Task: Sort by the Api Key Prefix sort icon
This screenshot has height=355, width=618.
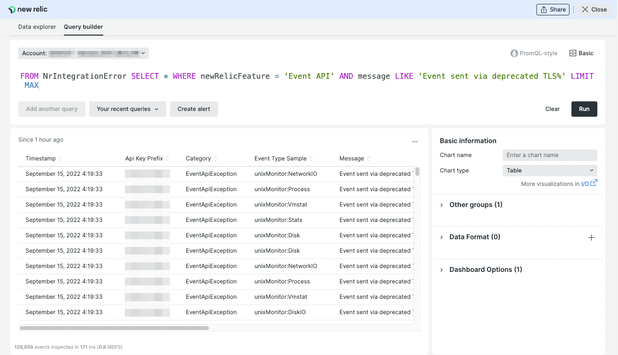Action: [168, 159]
